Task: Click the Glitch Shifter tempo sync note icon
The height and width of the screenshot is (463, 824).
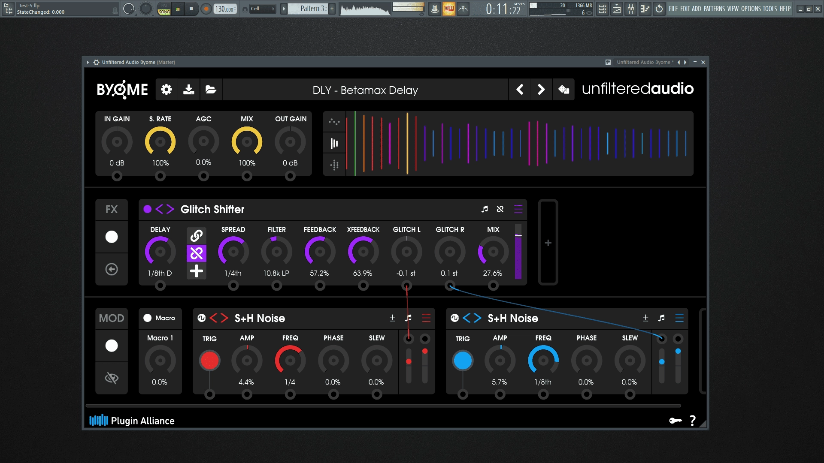Action: click(x=485, y=209)
